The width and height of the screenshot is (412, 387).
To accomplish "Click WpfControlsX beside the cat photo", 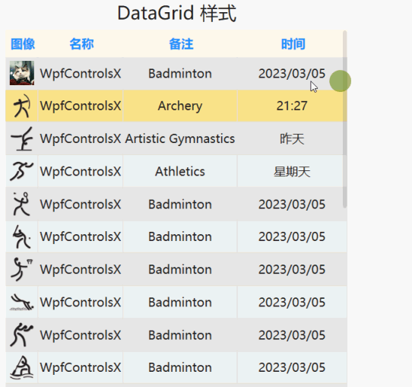I will point(81,73).
